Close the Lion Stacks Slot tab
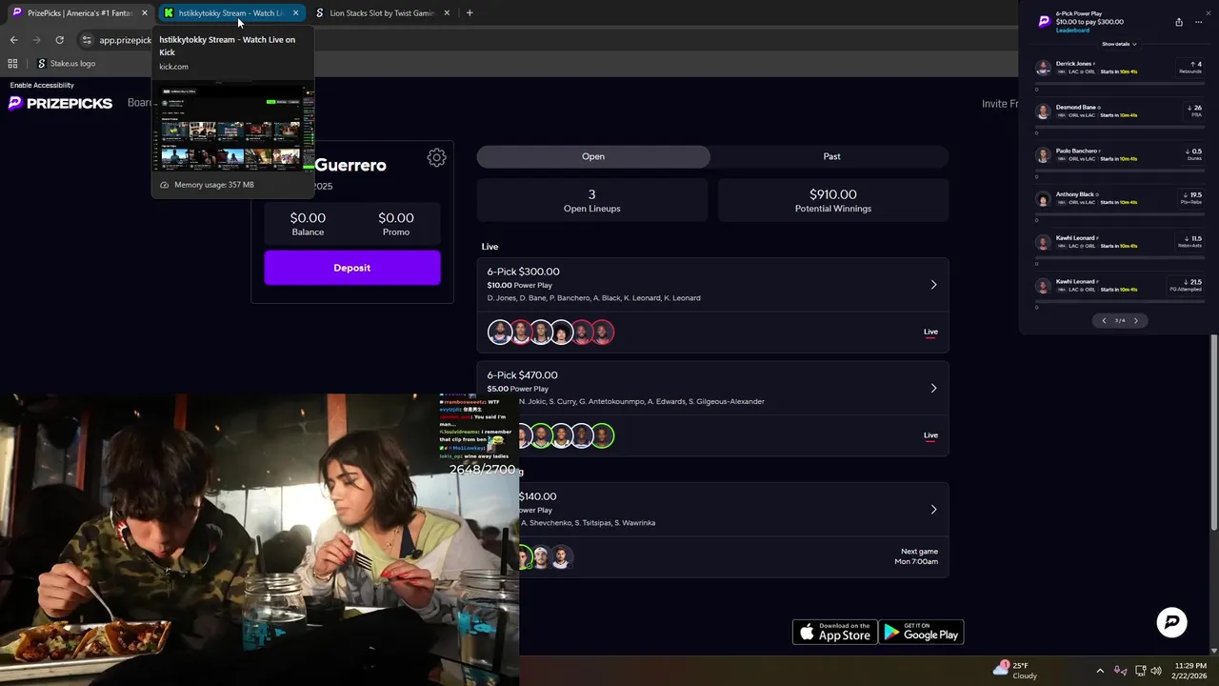This screenshot has width=1219, height=686. 446,13
